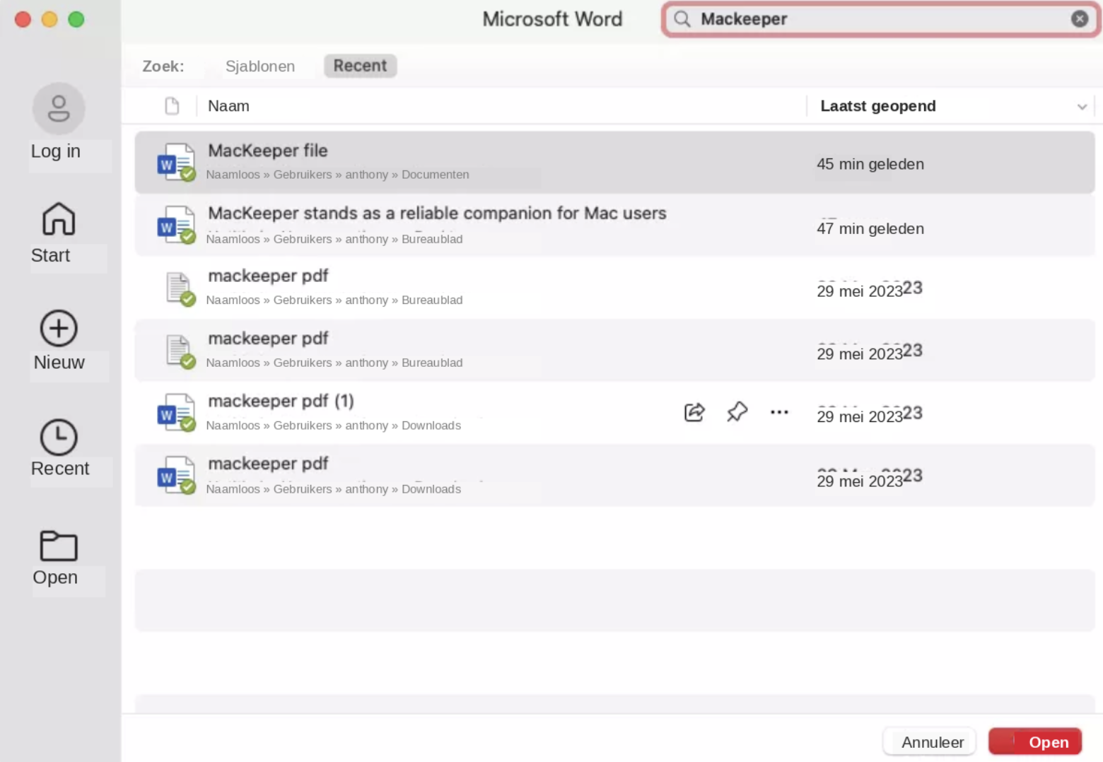The height and width of the screenshot is (762, 1103).
Task: Sort by file type icon column
Action: (172, 106)
